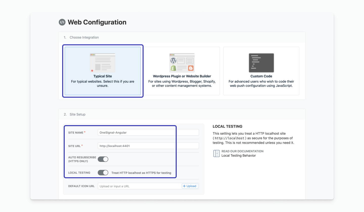The height and width of the screenshot is (212, 364).
Task: Click the 'LOCAL TESTING' help heading
Action: click(x=227, y=126)
